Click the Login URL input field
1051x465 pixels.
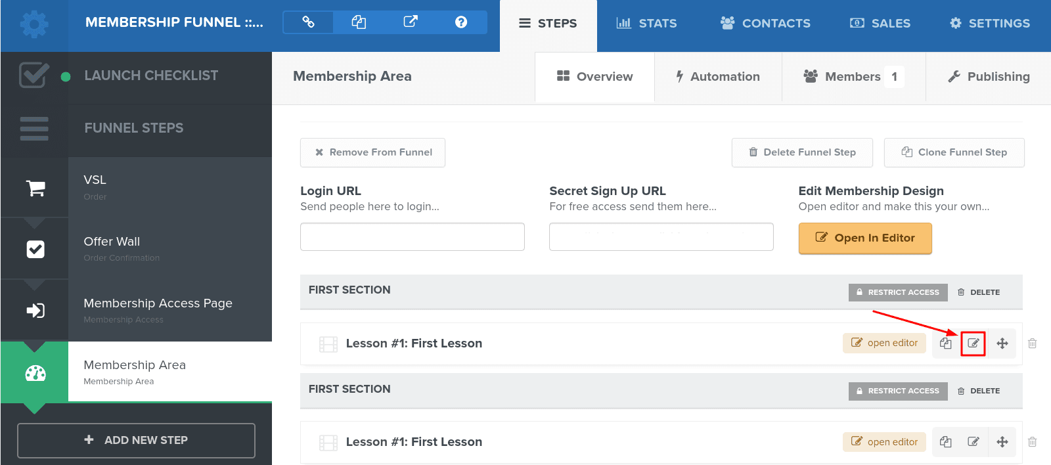tap(412, 236)
